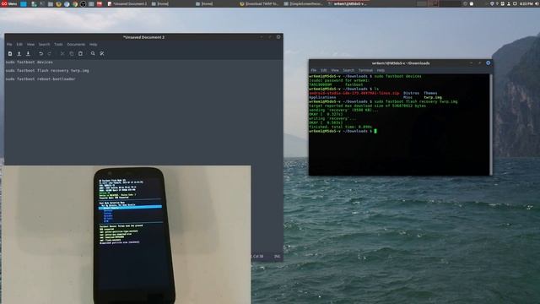Open the Tools menu in text editor
This screenshot has width=540, height=304.
point(58,45)
